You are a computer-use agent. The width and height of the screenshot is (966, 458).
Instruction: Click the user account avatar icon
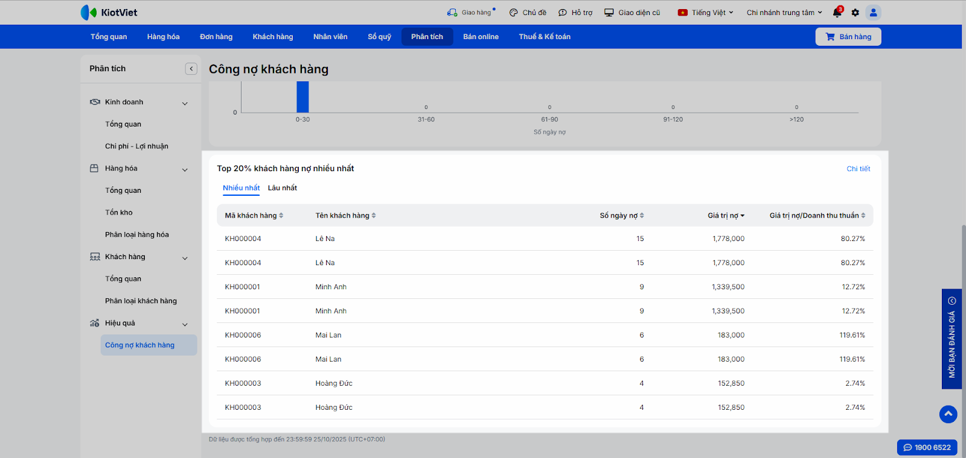pos(873,13)
